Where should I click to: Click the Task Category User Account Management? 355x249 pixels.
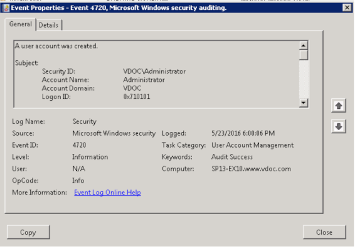[252, 145]
